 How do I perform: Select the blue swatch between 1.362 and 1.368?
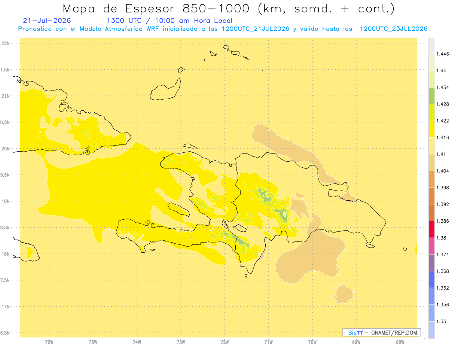(x=431, y=279)
